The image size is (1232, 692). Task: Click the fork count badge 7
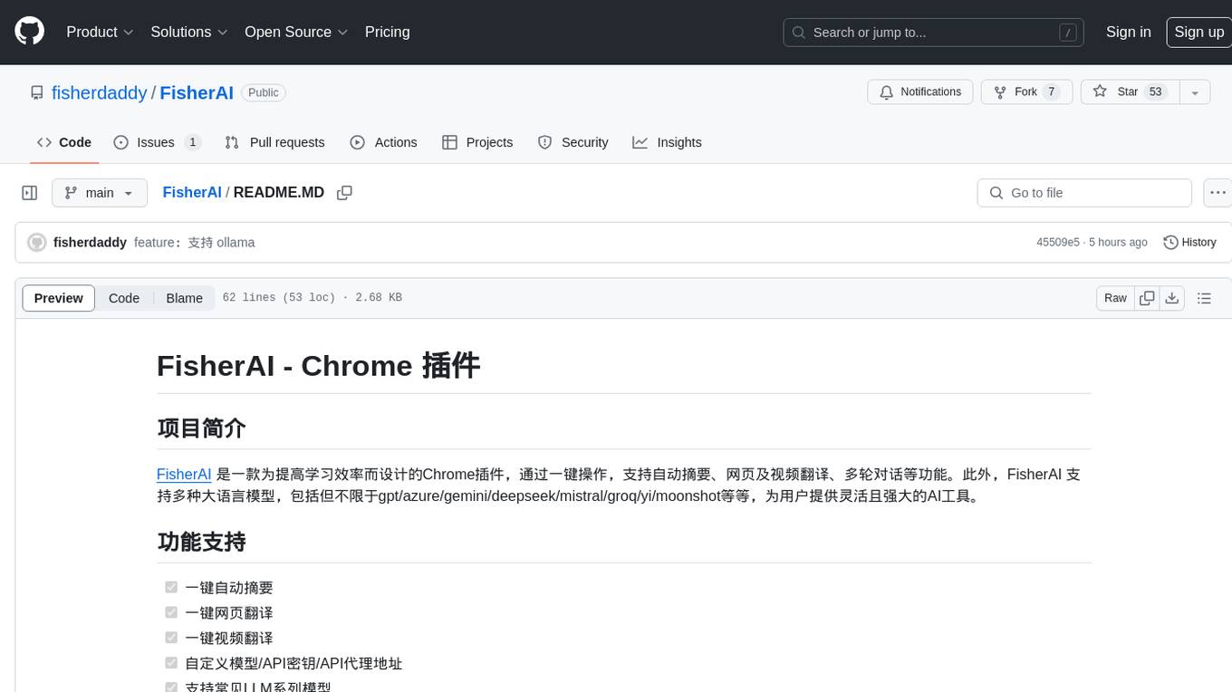tap(1051, 92)
